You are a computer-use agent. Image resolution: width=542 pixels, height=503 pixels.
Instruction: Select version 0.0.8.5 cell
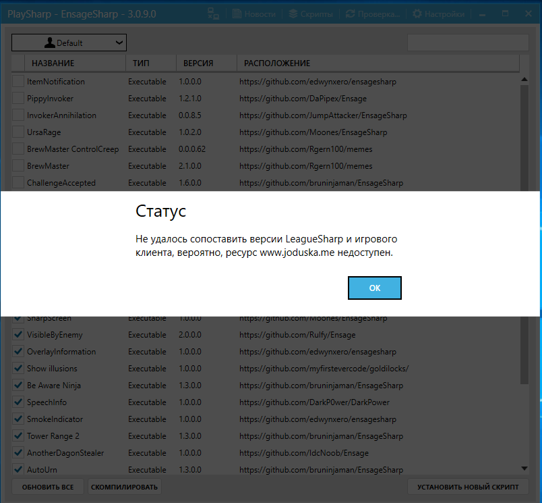pos(190,115)
